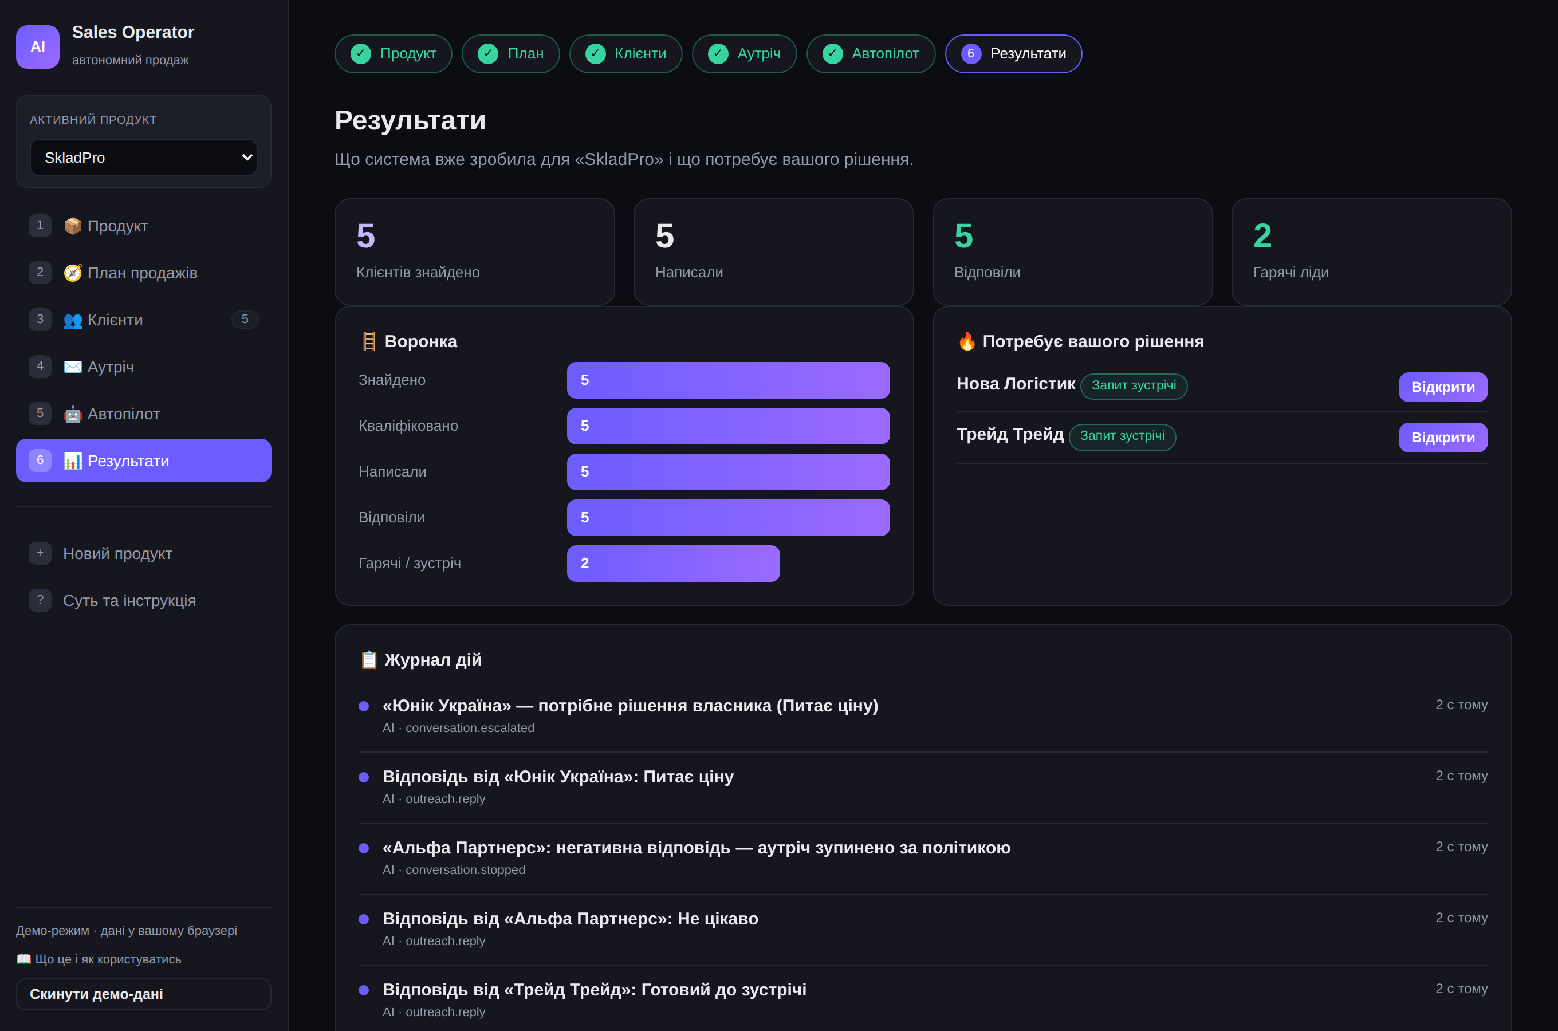This screenshot has height=1031, width=1558.
Task: Click the AI logo icon
Action: [37, 47]
